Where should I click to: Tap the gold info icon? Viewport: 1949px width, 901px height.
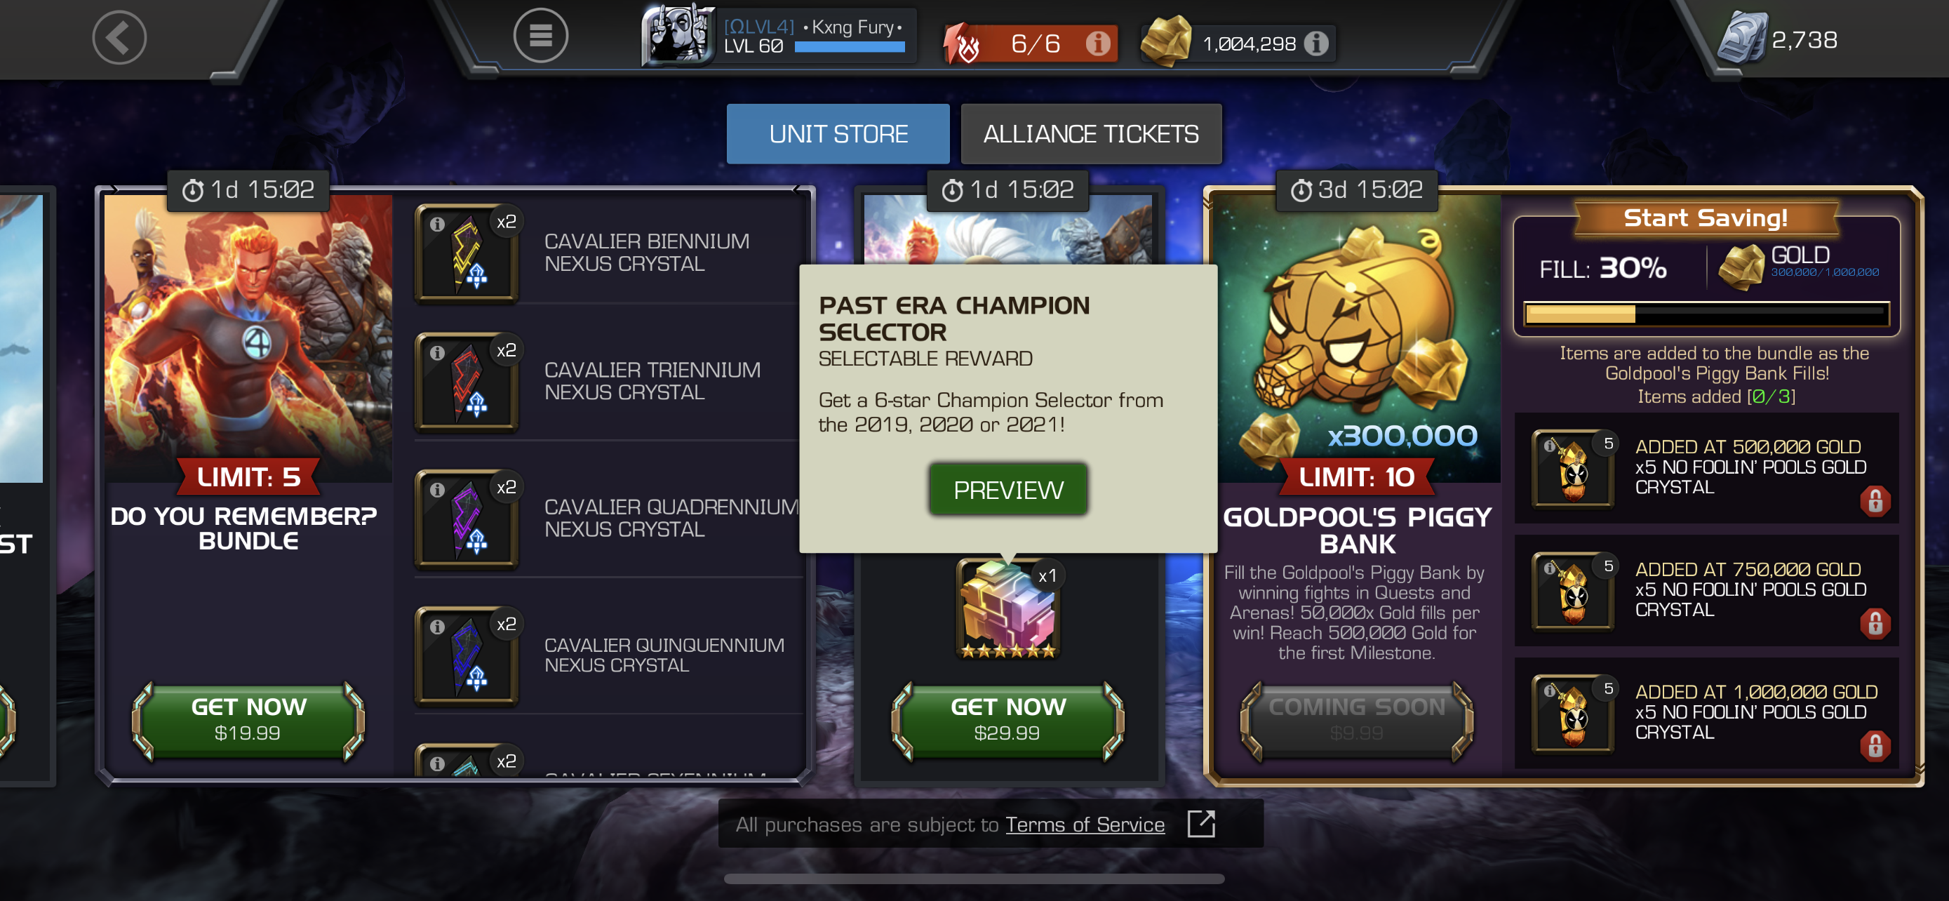click(1315, 43)
